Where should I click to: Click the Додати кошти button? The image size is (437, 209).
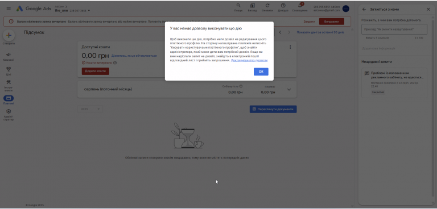(x=96, y=71)
